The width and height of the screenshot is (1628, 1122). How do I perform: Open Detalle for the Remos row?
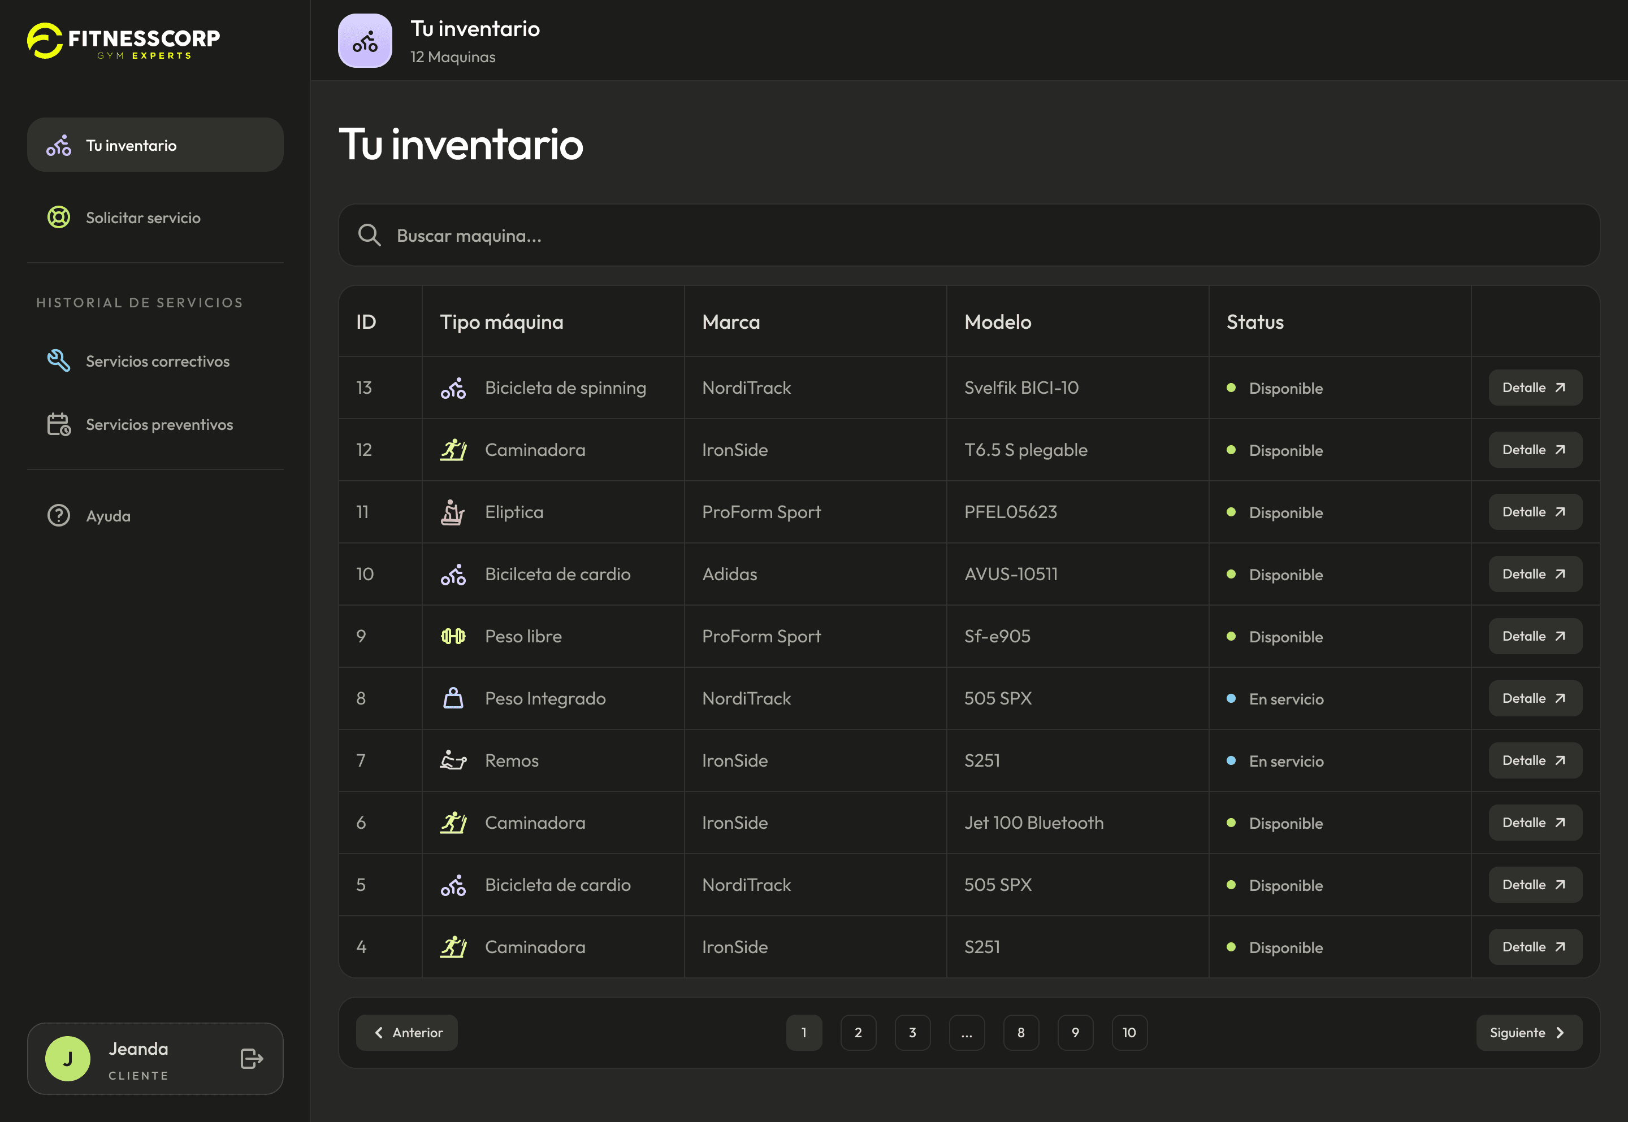click(x=1535, y=760)
